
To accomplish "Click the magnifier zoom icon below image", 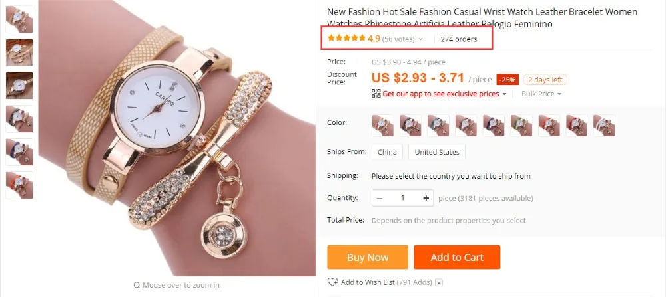I will click(x=137, y=285).
